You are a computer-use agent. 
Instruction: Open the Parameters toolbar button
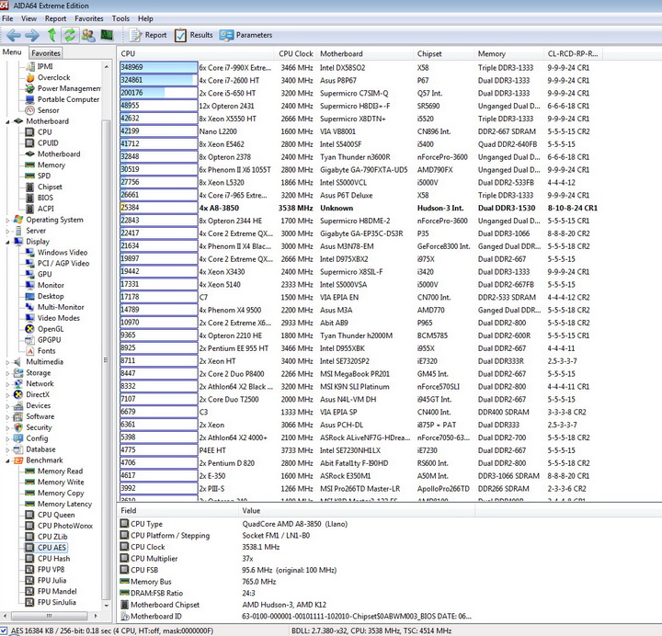245,35
